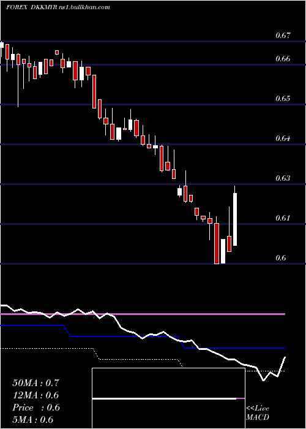306x429 pixels.
Task: Click the last tall white candlestick
Action: click(x=234, y=216)
